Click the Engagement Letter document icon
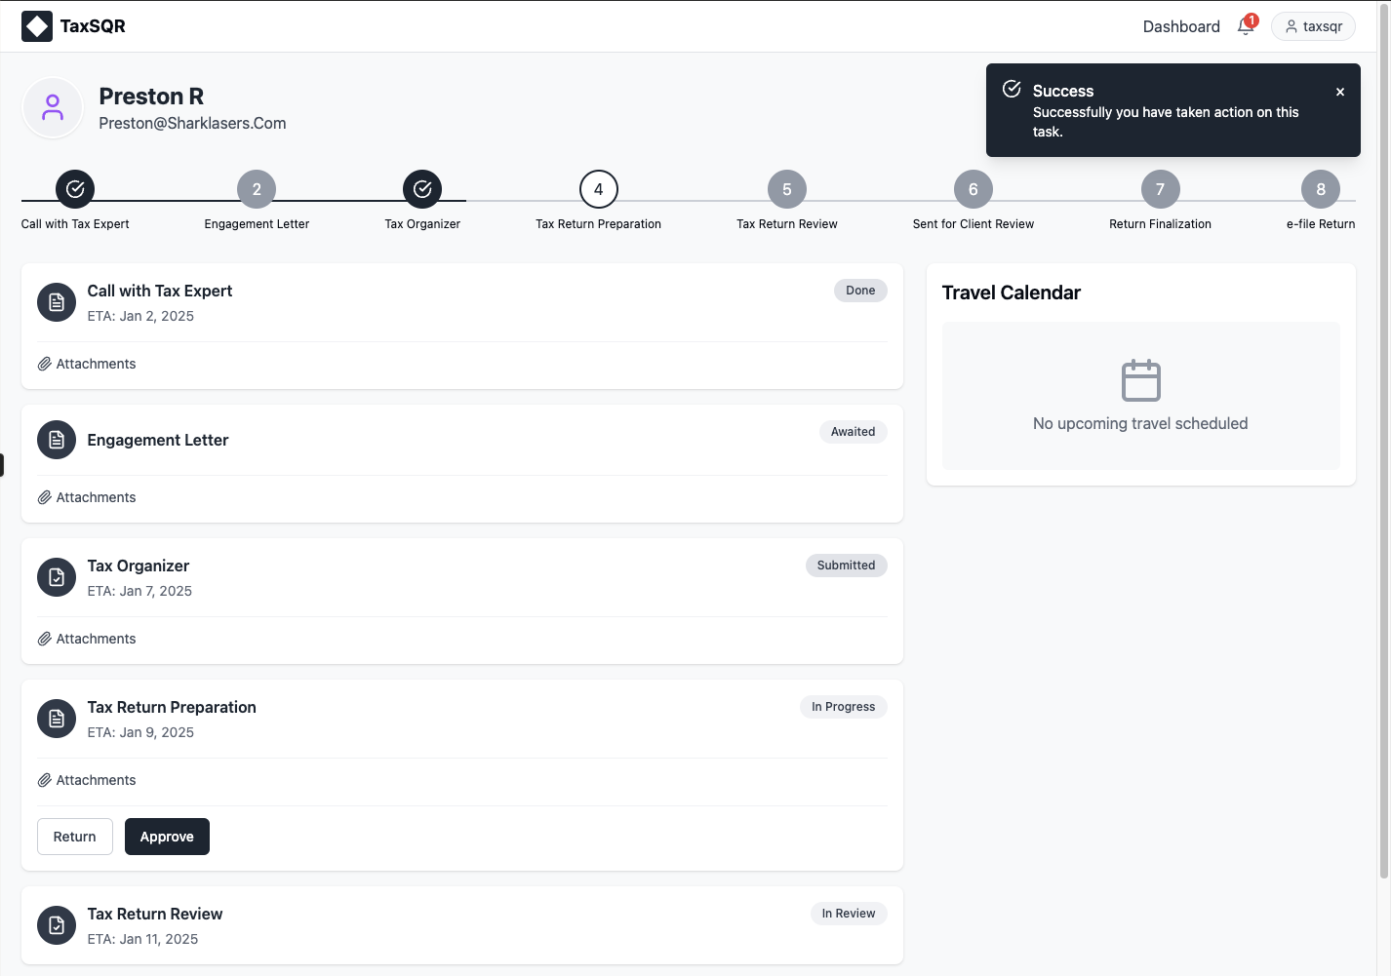 pyautogui.click(x=57, y=440)
